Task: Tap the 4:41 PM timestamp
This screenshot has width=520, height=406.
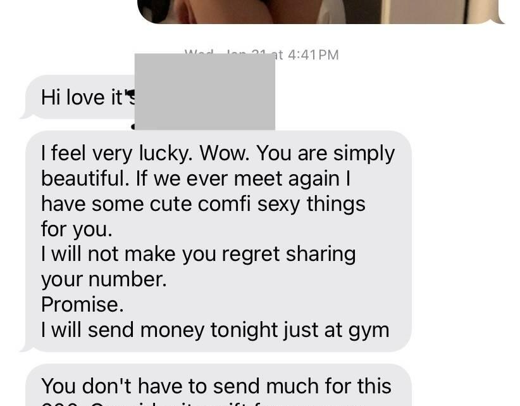Action: coord(313,54)
